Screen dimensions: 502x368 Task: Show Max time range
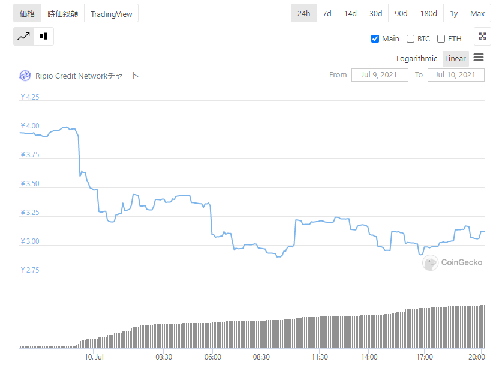[477, 13]
